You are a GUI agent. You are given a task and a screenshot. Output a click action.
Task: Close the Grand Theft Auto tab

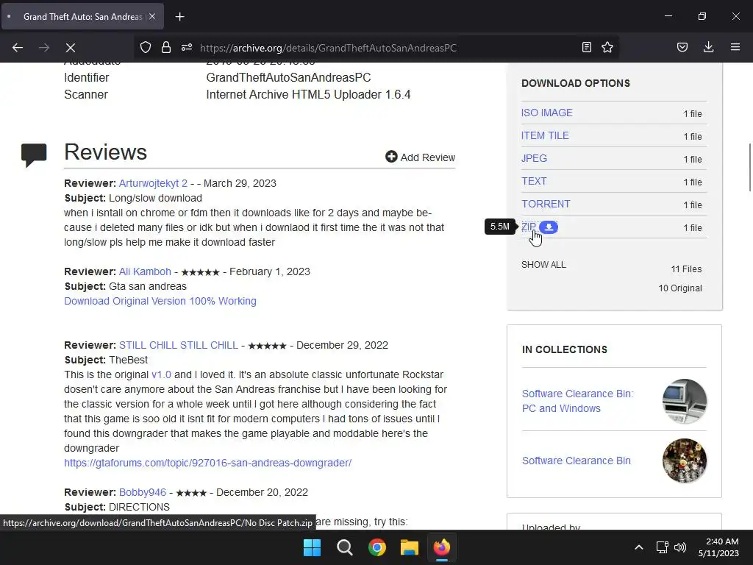pos(152,16)
